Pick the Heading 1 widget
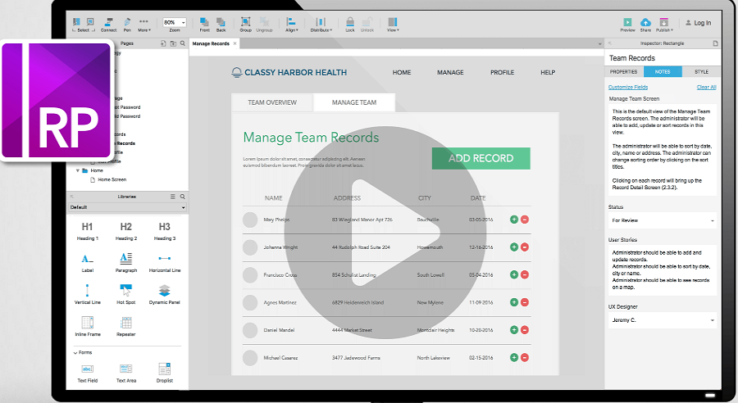 coord(88,231)
